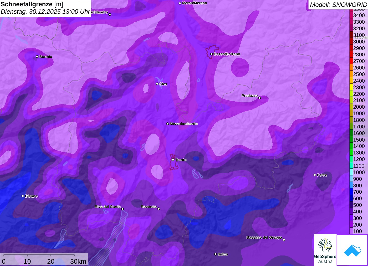Click the 1000 m legend color swatch
368x266 pixels.
(x=351, y=172)
